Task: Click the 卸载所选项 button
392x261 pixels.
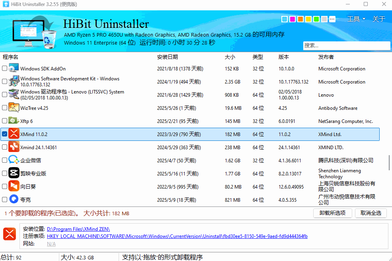Action: coord(332,213)
